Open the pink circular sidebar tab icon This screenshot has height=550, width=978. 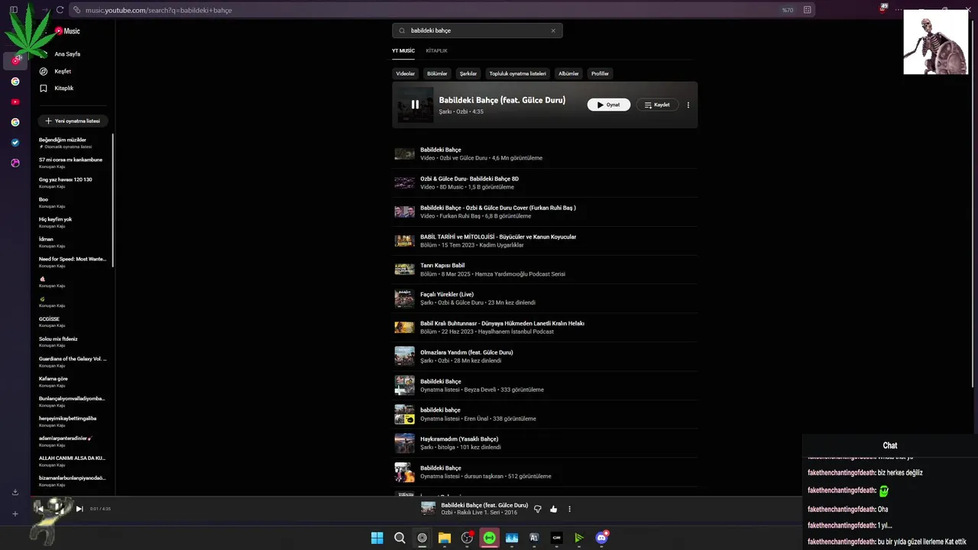[15, 163]
